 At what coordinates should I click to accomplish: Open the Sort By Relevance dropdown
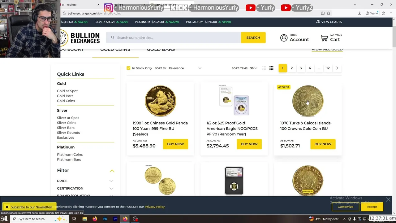[185, 68]
